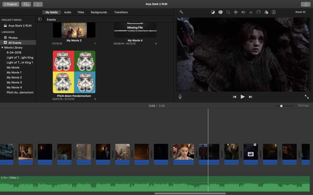Select the red-haired woman clip in timeline
Viewport: 313px width, 195px height.
tap(183, 154)
